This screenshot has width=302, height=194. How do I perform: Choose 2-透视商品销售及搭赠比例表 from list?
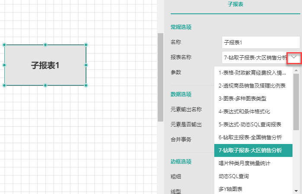[252, 86]
